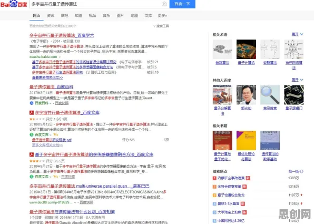This screenshot has width=314, height=224.
Task: Click the star rating showing 1.5/5
Action: (37, 119)
